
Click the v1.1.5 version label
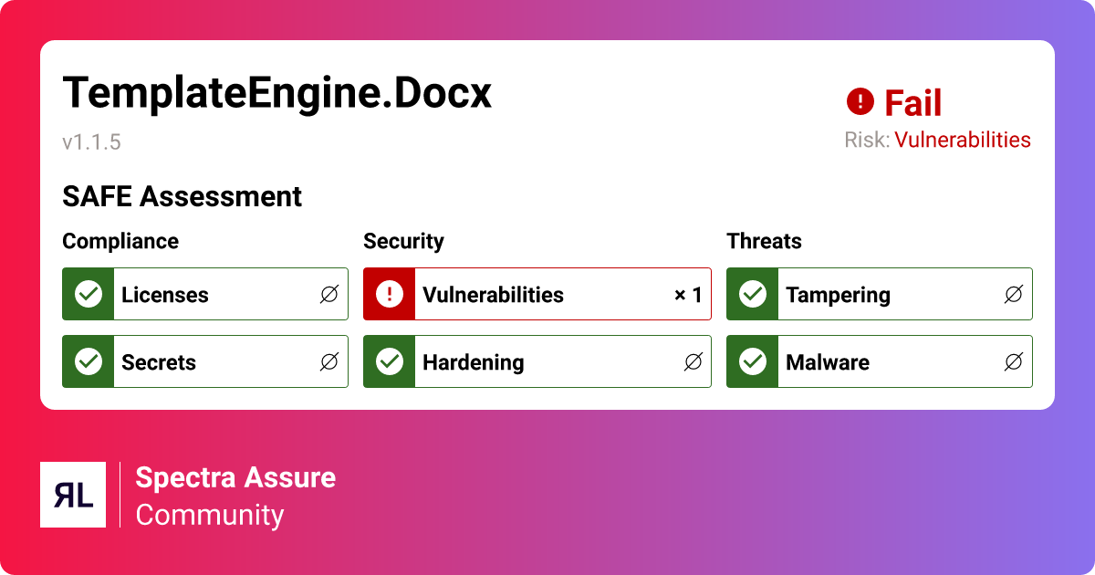coord(91,142)
